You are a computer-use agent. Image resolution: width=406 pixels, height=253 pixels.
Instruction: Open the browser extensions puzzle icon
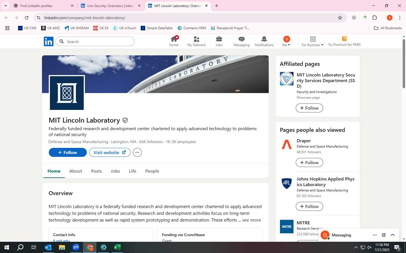(374, 18)
